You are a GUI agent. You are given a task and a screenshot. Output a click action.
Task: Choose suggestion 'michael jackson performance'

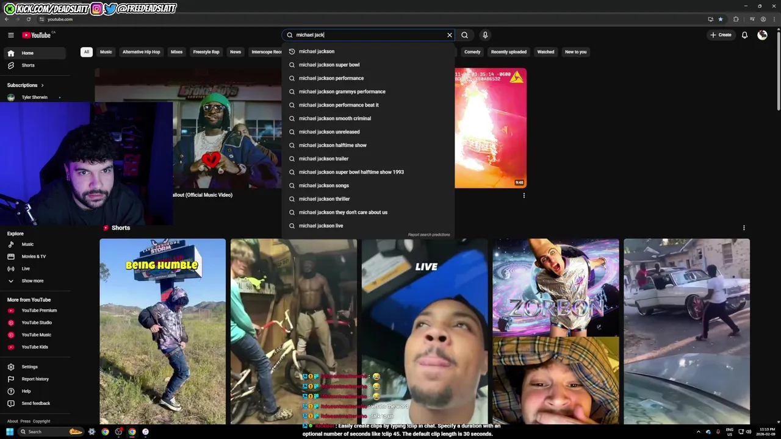pyautogui.click(x=368, y=78)
